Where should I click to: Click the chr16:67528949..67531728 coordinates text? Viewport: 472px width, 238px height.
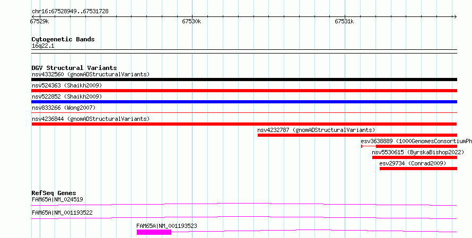tap(70, 12)
